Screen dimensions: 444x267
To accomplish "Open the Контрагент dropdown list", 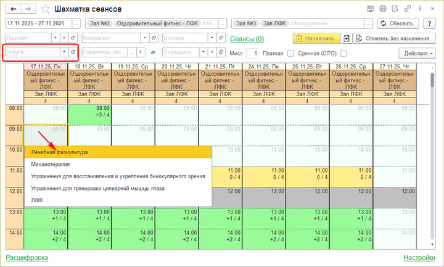I will click(x=141, y=38).
